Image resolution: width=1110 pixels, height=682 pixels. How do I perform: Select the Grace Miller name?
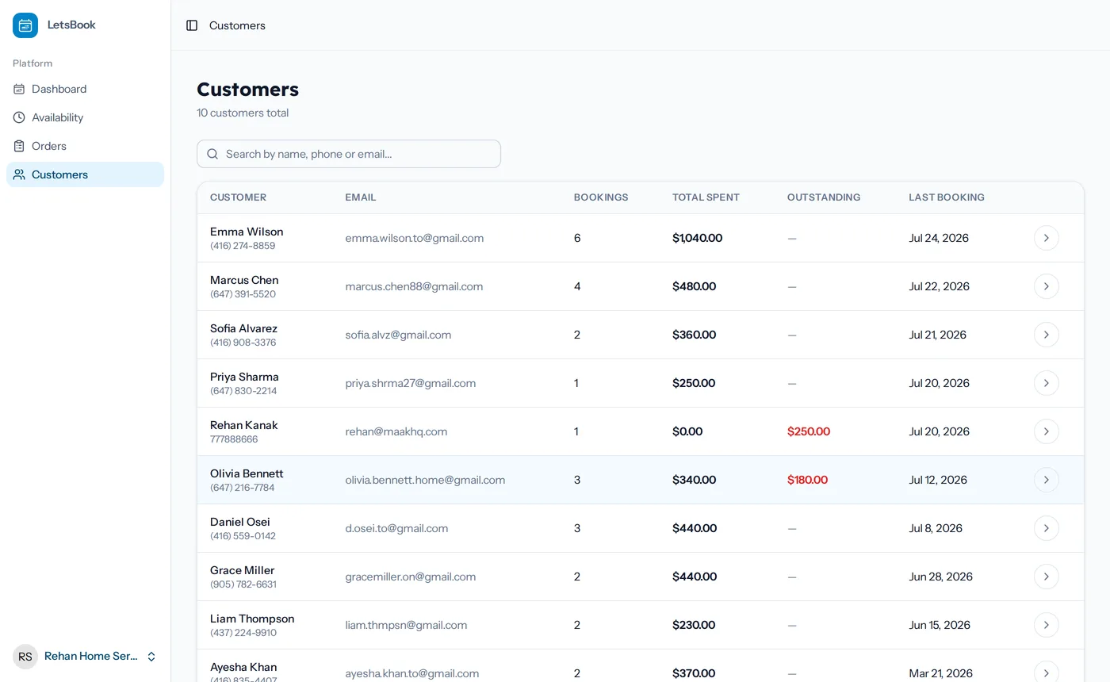point(242,570)
